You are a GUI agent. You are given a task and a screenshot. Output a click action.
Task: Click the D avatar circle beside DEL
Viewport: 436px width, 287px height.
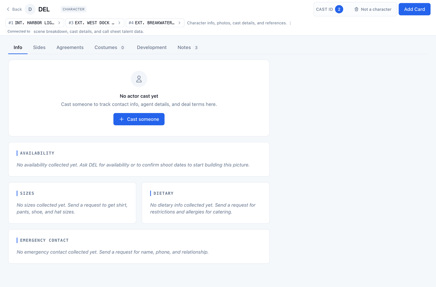click(30, 9)
